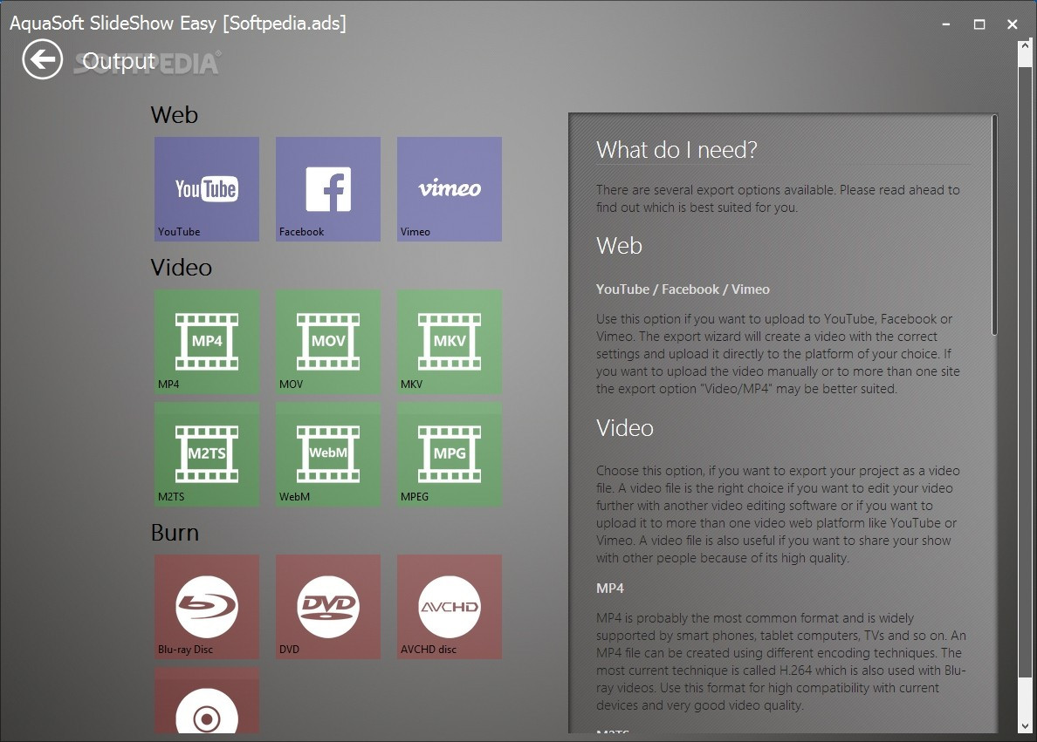This screenshot has width=1037, height=742.
Task: Select WebM video output
Action: click(x=328, y=454)
